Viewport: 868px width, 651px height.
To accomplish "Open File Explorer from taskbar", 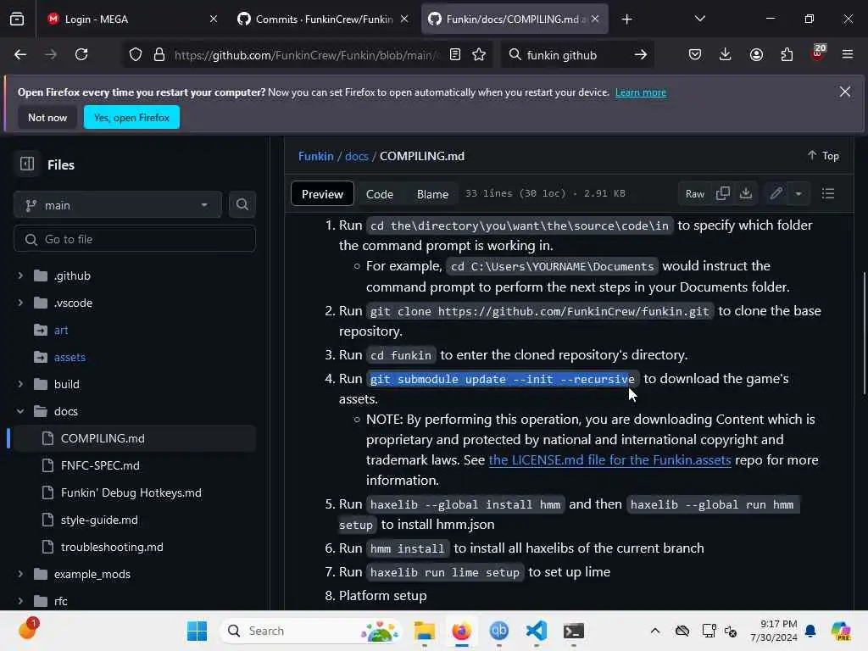I will pyautogui.click(x=425, y=631).
